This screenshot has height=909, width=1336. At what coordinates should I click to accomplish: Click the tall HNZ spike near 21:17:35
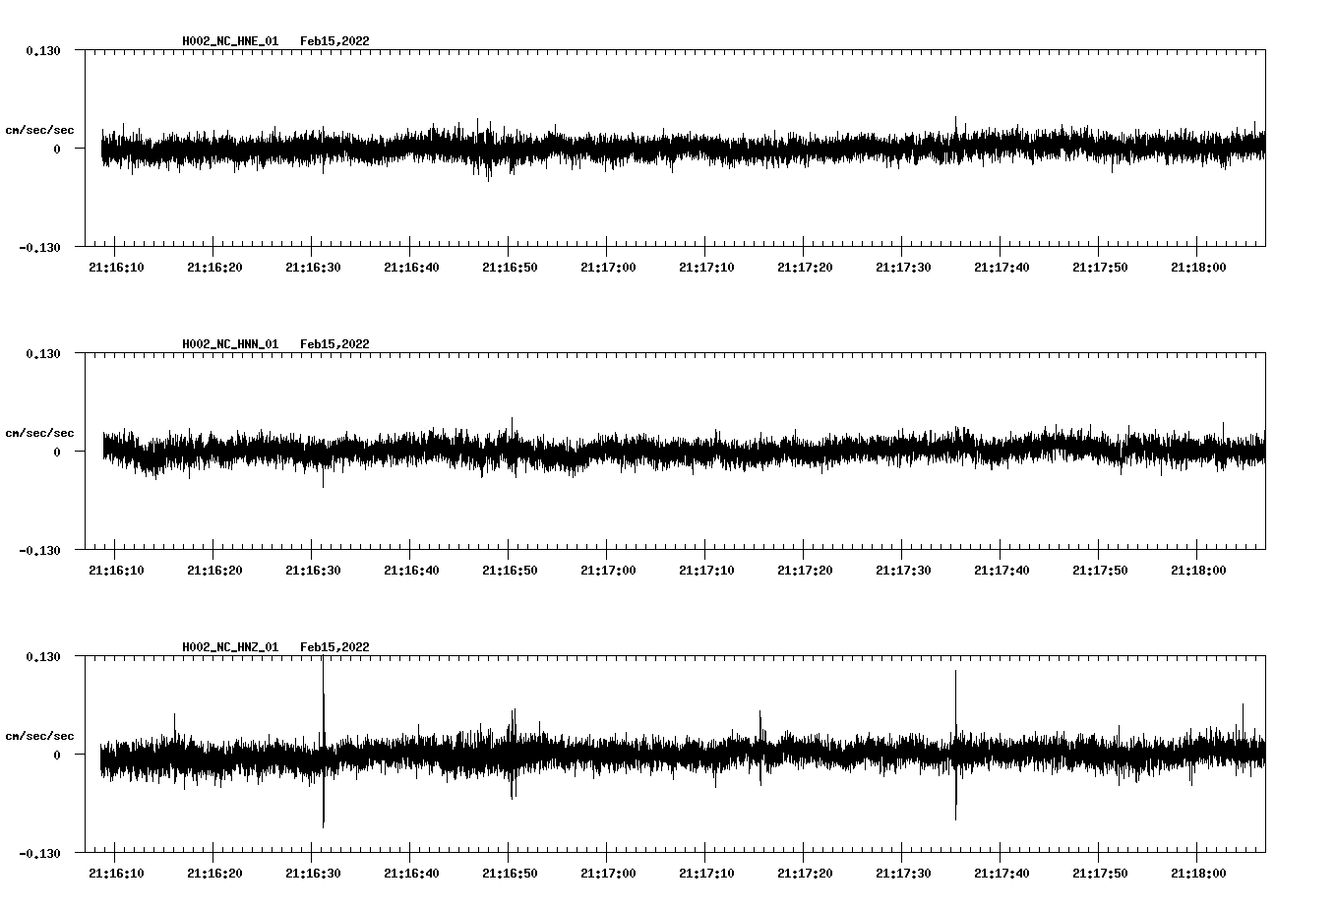955,745
